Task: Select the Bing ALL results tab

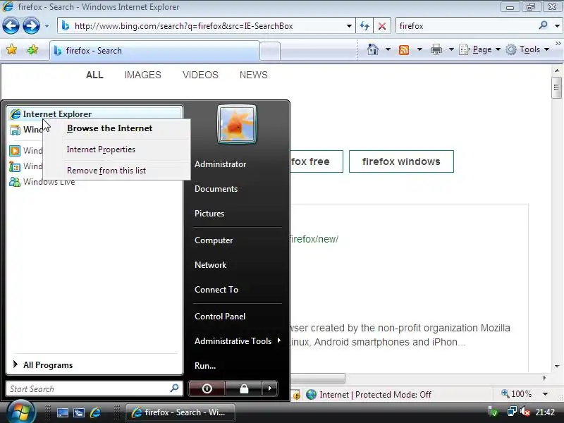Action: (x=94, y=75)
